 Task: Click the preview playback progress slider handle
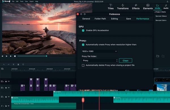(46, 56)
